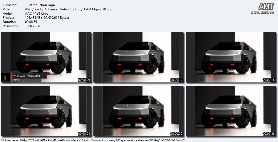Screen dimensions: 278x142
Task: Click the video codec line AVC / avc1
Action: pos(68,9)
